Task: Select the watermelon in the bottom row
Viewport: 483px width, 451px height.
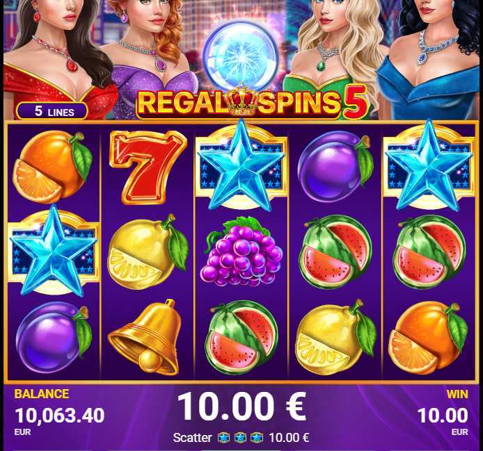Action: (241, 338)
